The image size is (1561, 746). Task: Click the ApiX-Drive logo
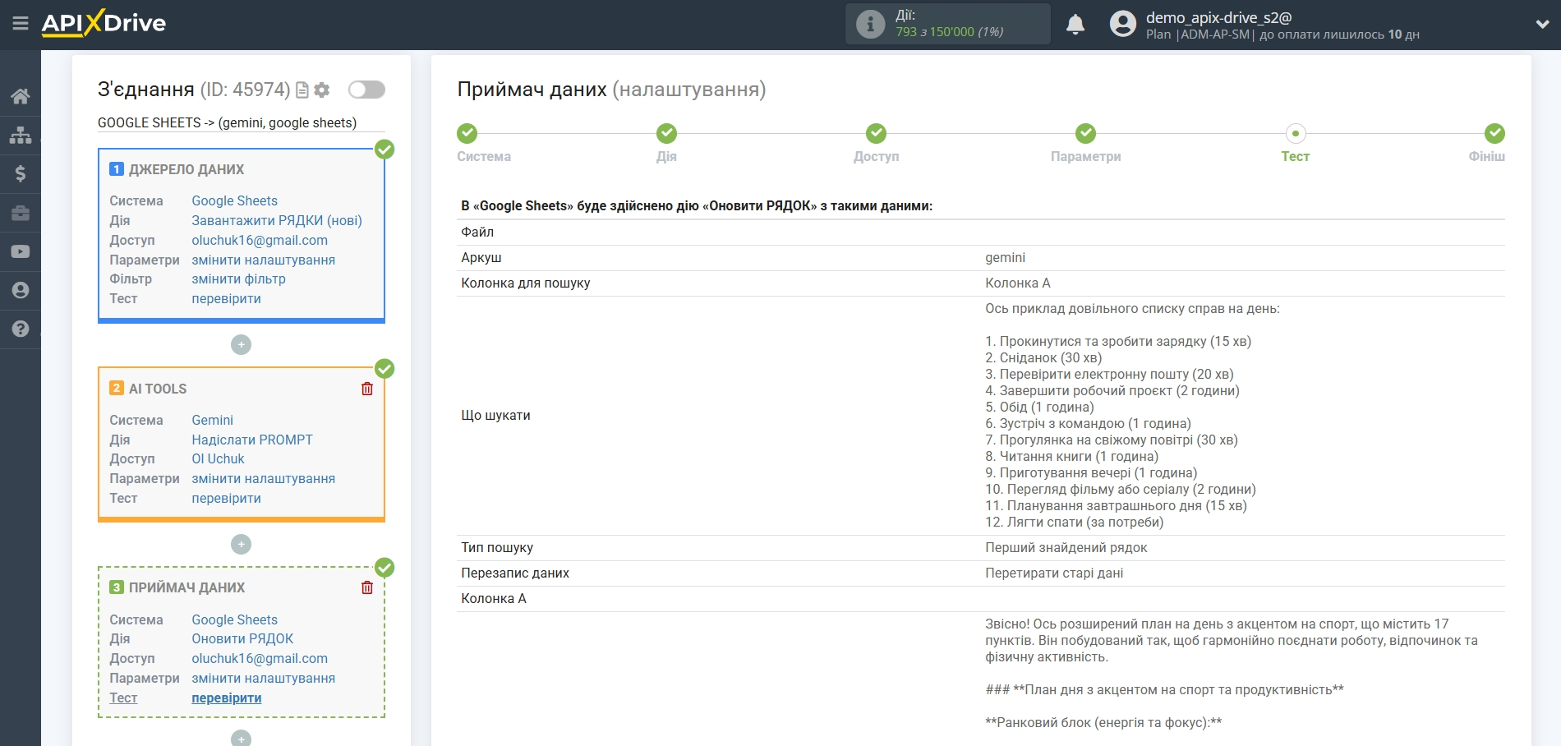(x=104, y=23)
